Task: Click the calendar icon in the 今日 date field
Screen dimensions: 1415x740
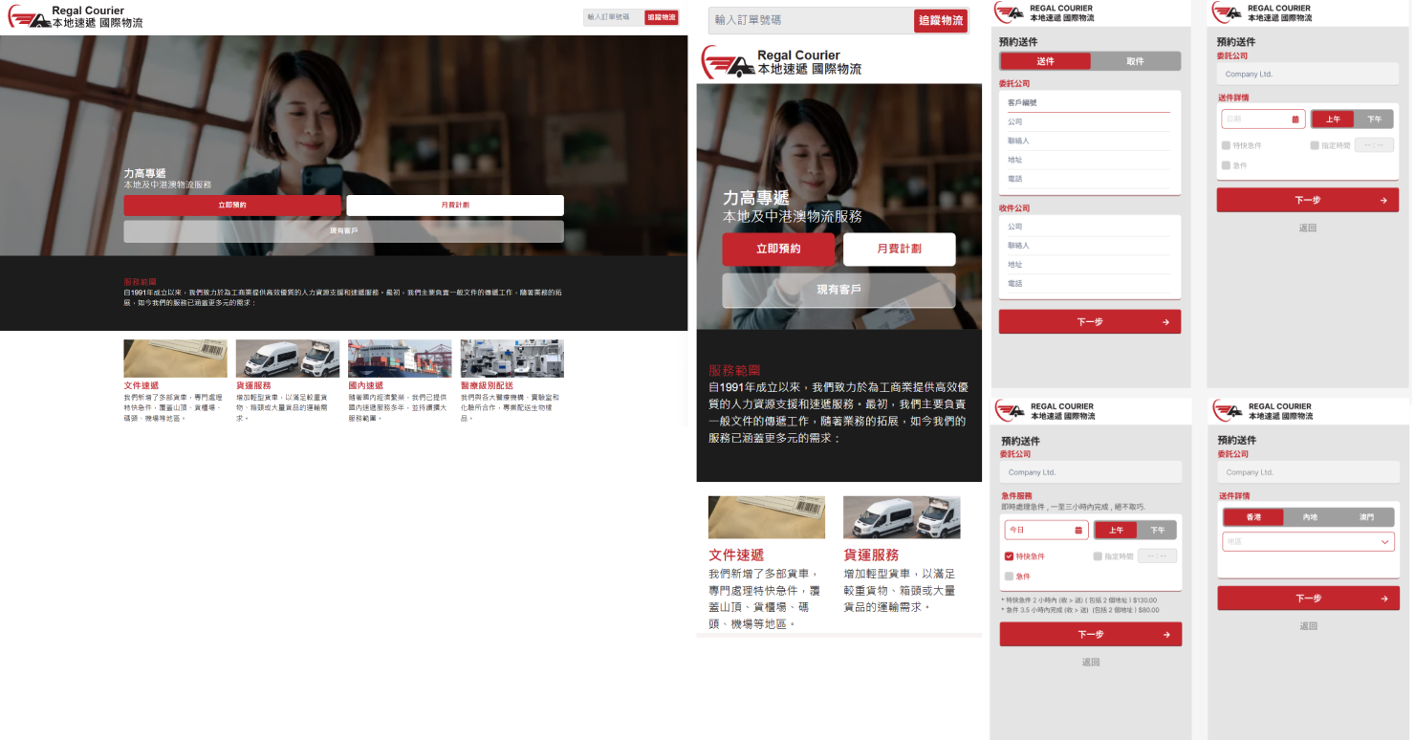Action: 1078,530
